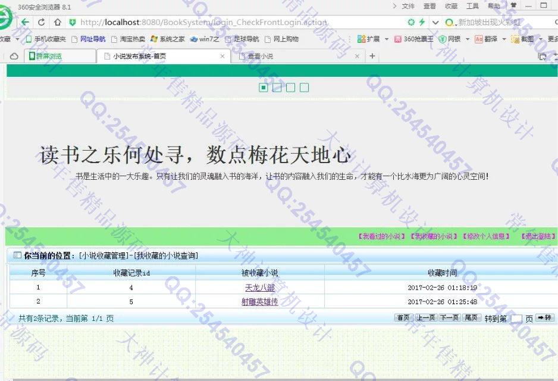Reload the page with the refresh icon

tap(41, 23)
